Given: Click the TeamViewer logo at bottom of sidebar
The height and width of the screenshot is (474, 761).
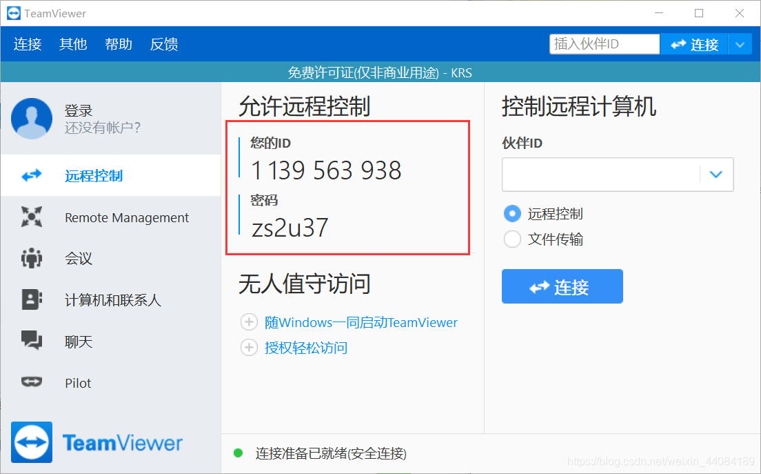Looking at the screenshot, I should click(x=97, y=442).
